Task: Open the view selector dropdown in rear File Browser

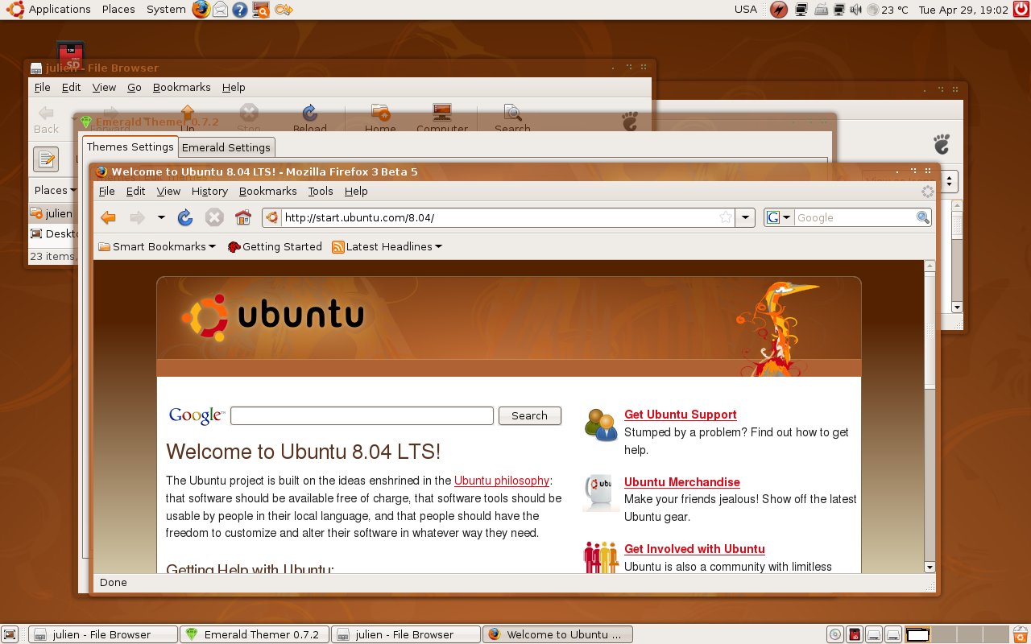Action: [949, 181]
